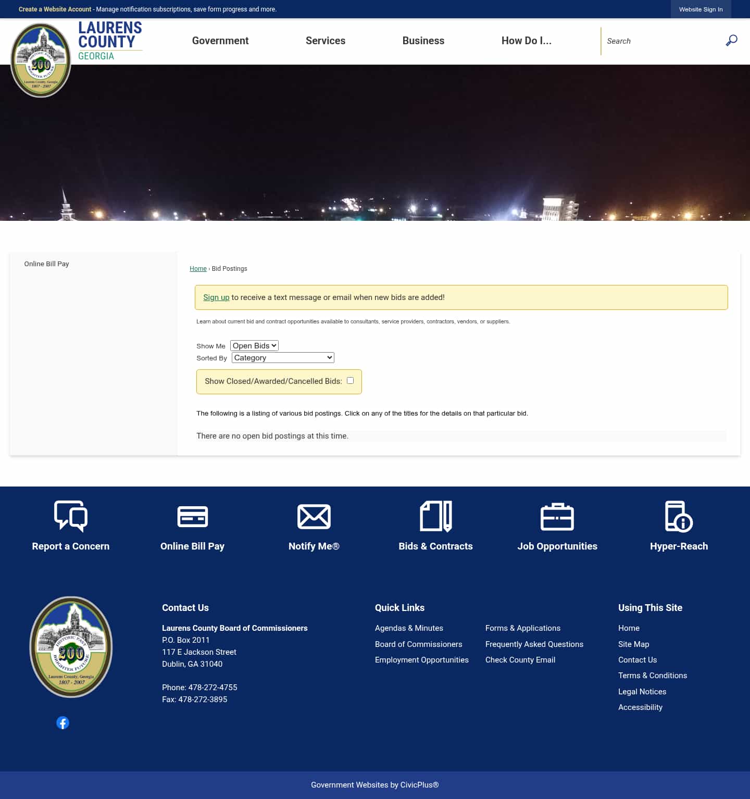The width and height of the screenshot is (750, 799).
Task: Visit the county Facebook page icon
Action: point(63,722)
